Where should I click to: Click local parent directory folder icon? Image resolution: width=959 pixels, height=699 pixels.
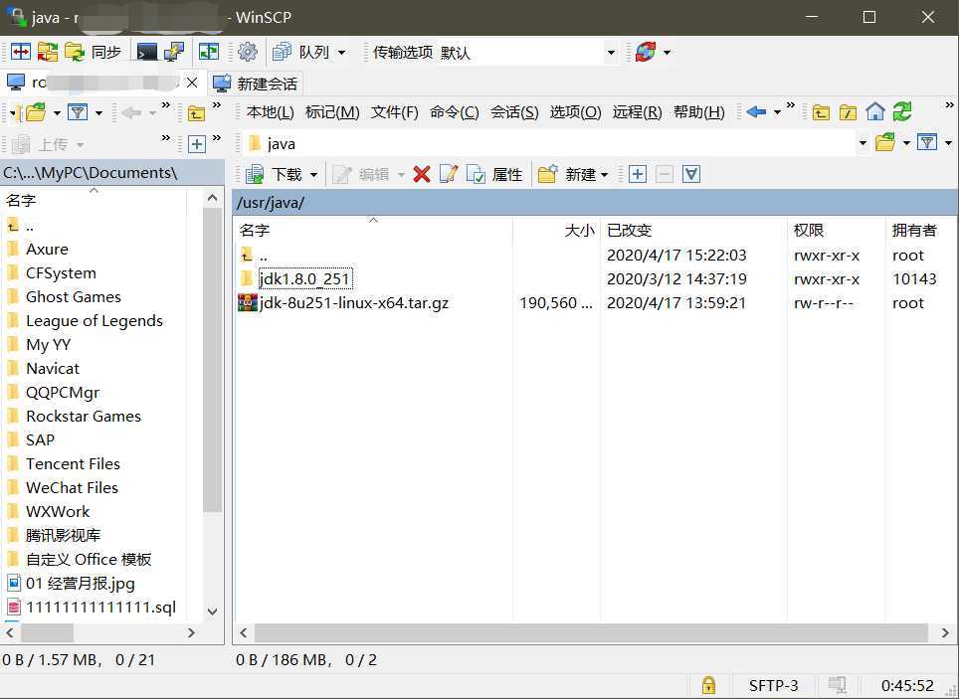point(196,113)
